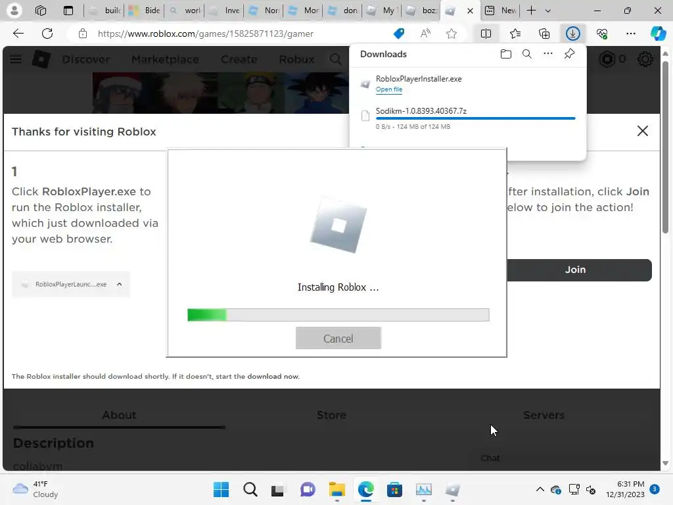The width and height of the screenshot is (673, 505).
Task: Pin the Downloads panel
Action: point(569,54)
